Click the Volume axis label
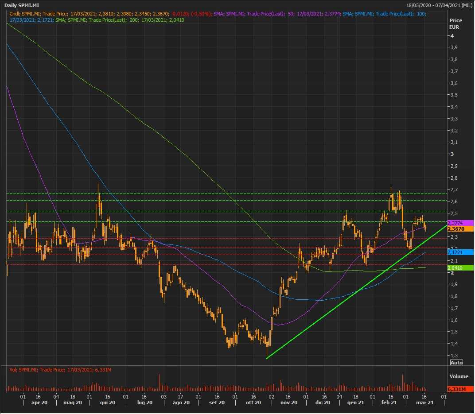475x414 pixels. coord(459,376)
